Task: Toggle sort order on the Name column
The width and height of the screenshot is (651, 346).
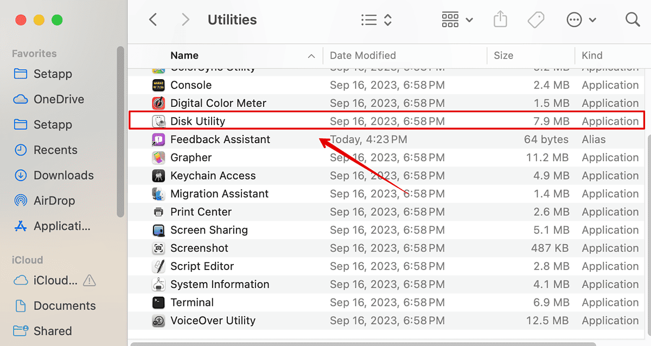Action: tap(184, 55)
